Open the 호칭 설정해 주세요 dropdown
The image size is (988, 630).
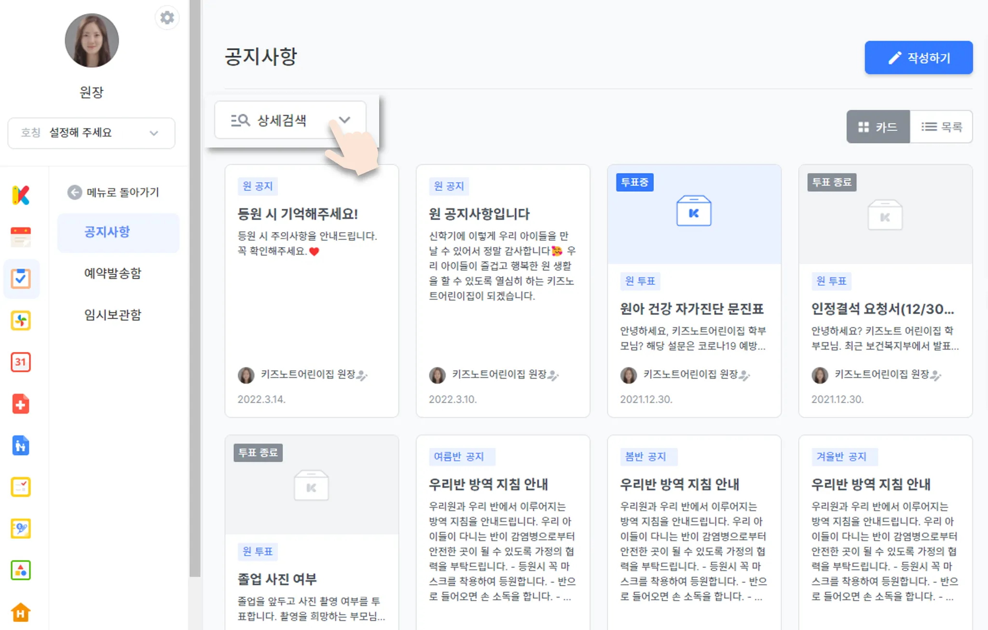(91, 133)
